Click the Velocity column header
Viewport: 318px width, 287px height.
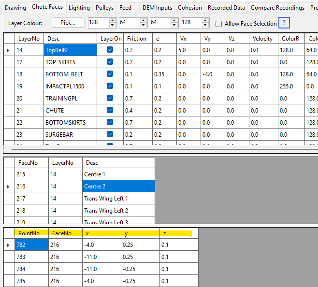coord(263,39)
